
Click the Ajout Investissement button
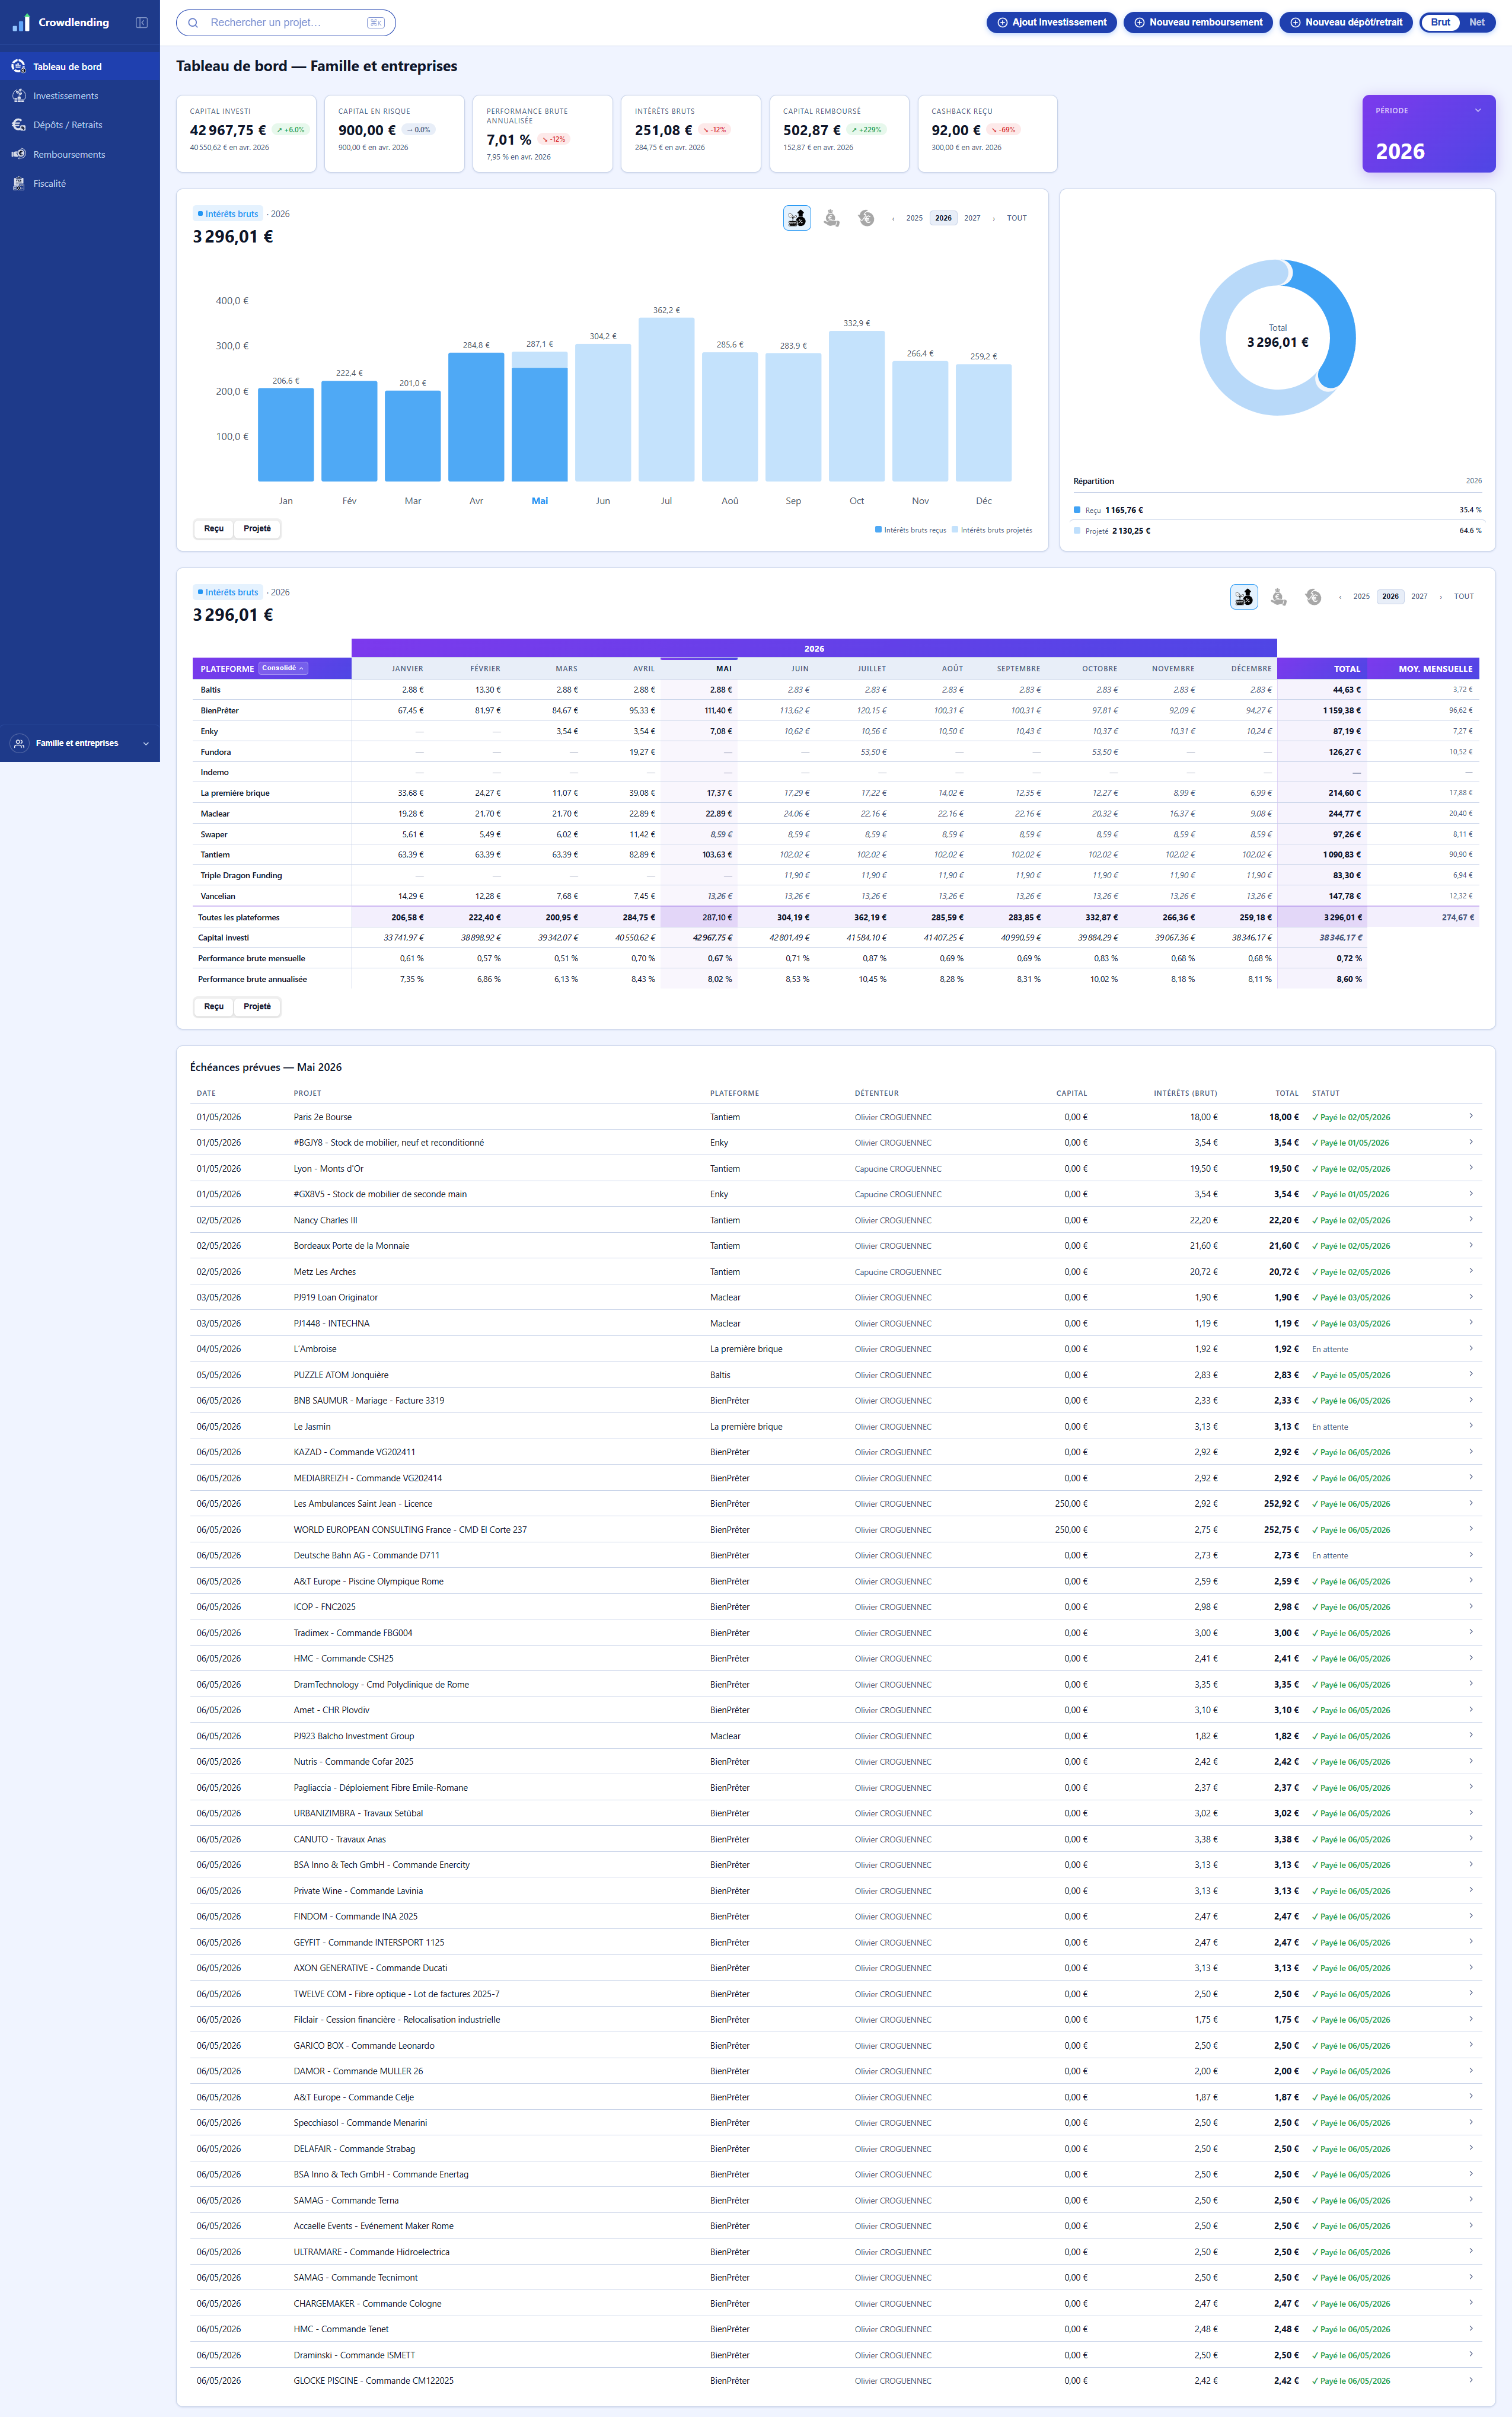click(1052, 22)
